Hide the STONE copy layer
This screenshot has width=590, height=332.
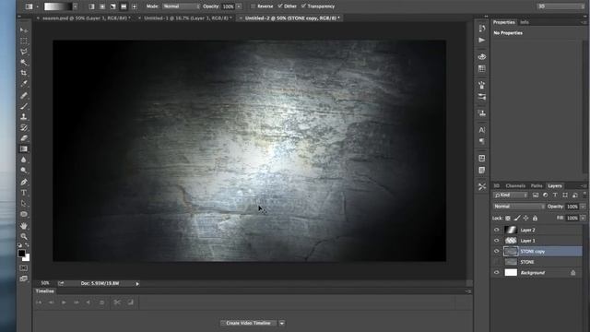(497, 251)
